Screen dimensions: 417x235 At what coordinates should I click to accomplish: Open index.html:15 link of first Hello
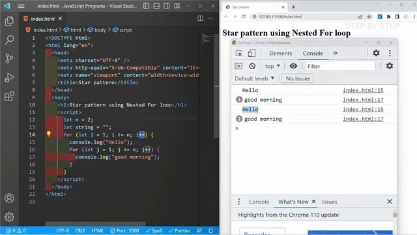pos(363,90)
